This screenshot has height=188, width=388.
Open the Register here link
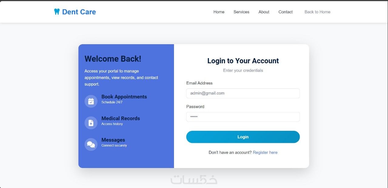(265, 152)
